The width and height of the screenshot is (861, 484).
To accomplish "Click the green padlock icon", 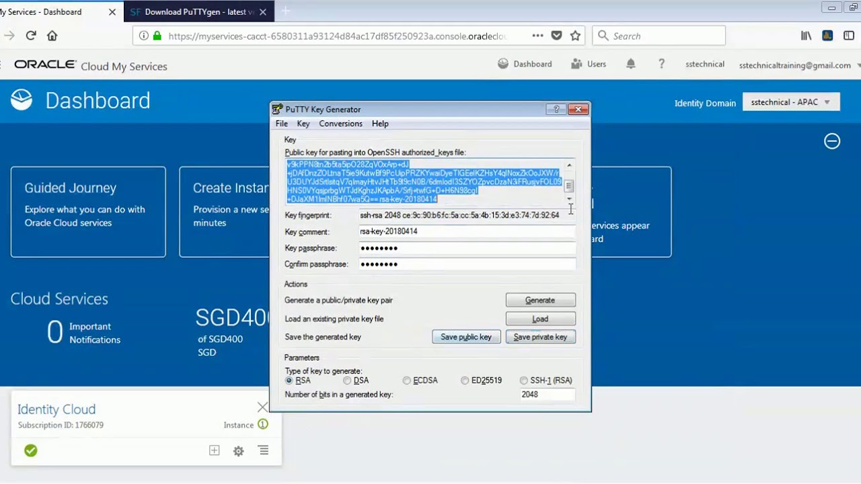I will click(x=157, y=36).
